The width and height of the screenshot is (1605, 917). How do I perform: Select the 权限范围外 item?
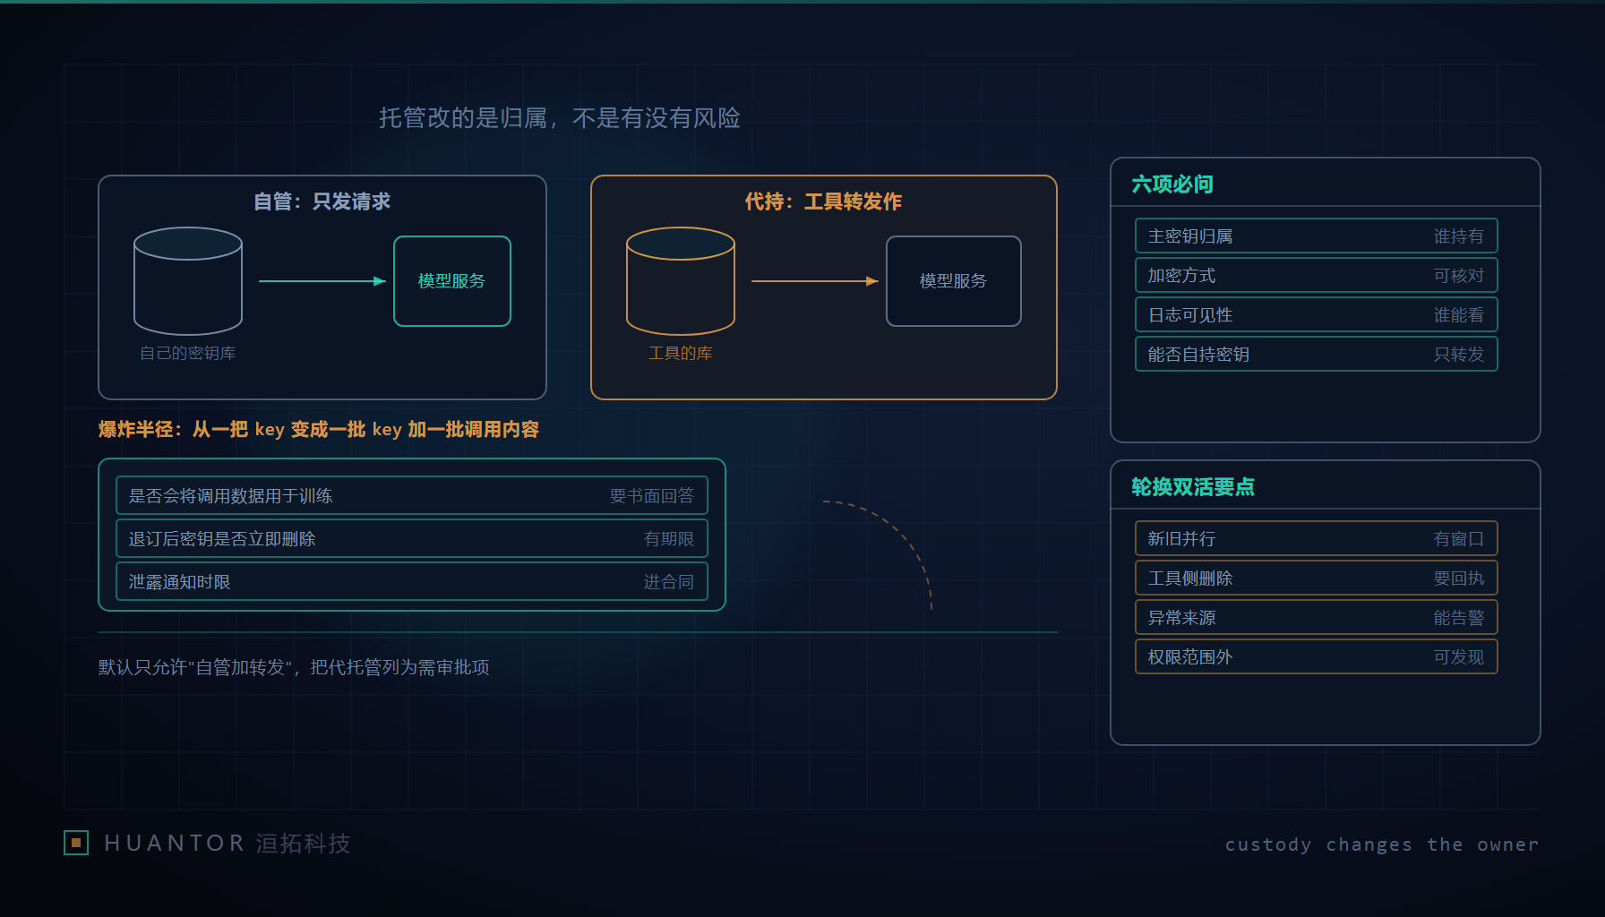[1317, 657]
